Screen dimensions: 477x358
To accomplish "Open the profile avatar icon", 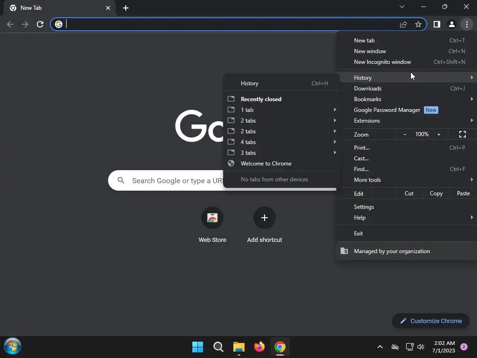I will click(452, 24).
